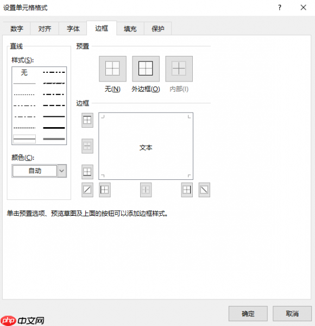Click the 取消 cancel button
The height and width of the screenshot is (326, 315).
[x=292, y=314]
